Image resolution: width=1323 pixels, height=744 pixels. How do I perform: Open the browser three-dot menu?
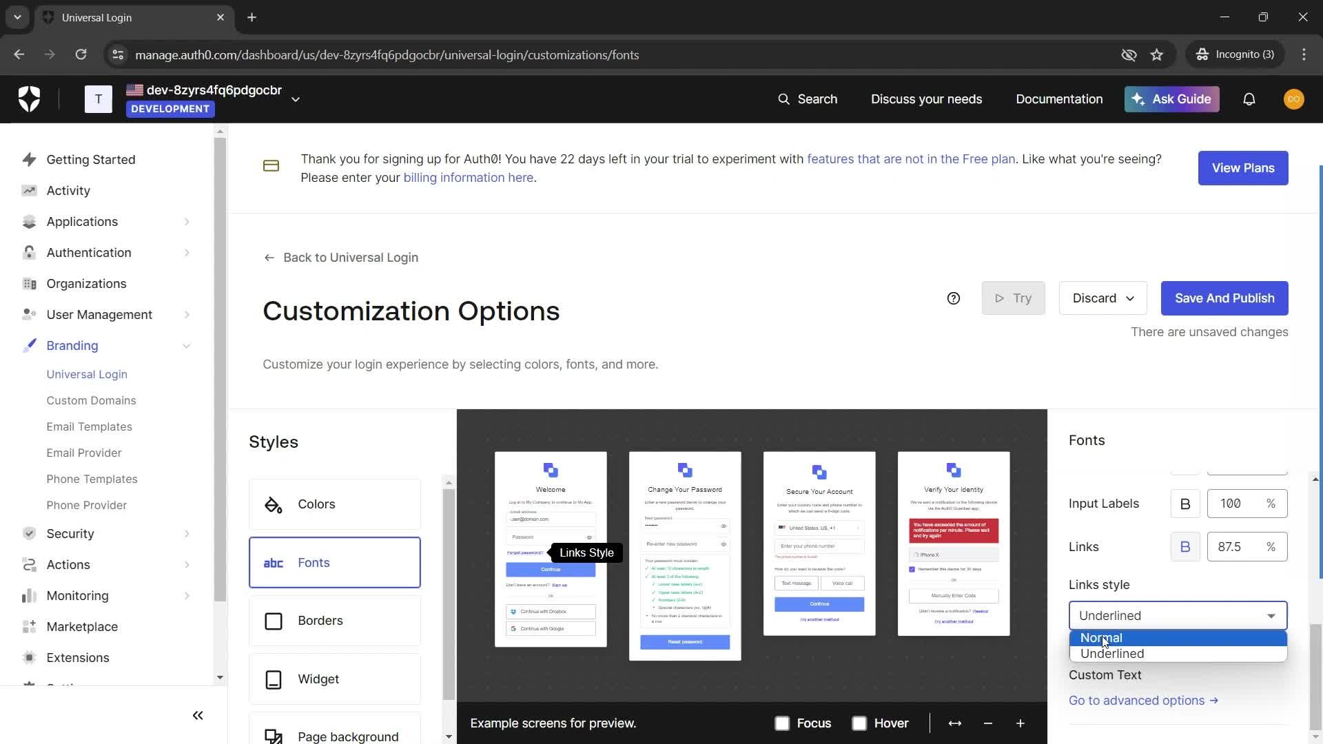coord(1304,54)
